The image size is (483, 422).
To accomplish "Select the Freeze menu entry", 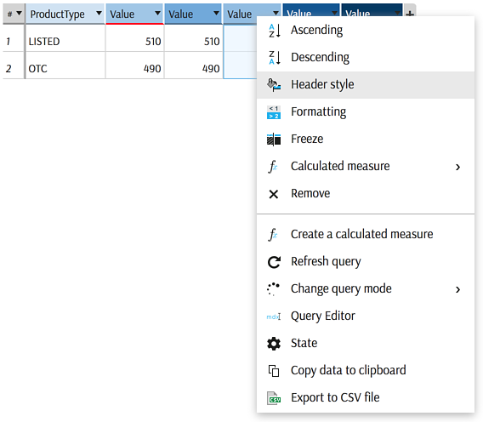I will point(366,139).
